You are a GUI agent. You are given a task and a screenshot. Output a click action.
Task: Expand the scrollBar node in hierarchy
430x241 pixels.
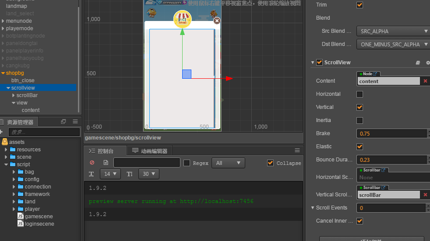coord(14,95)
